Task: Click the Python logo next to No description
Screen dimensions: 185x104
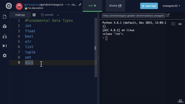Action: (x=26, y=8)
